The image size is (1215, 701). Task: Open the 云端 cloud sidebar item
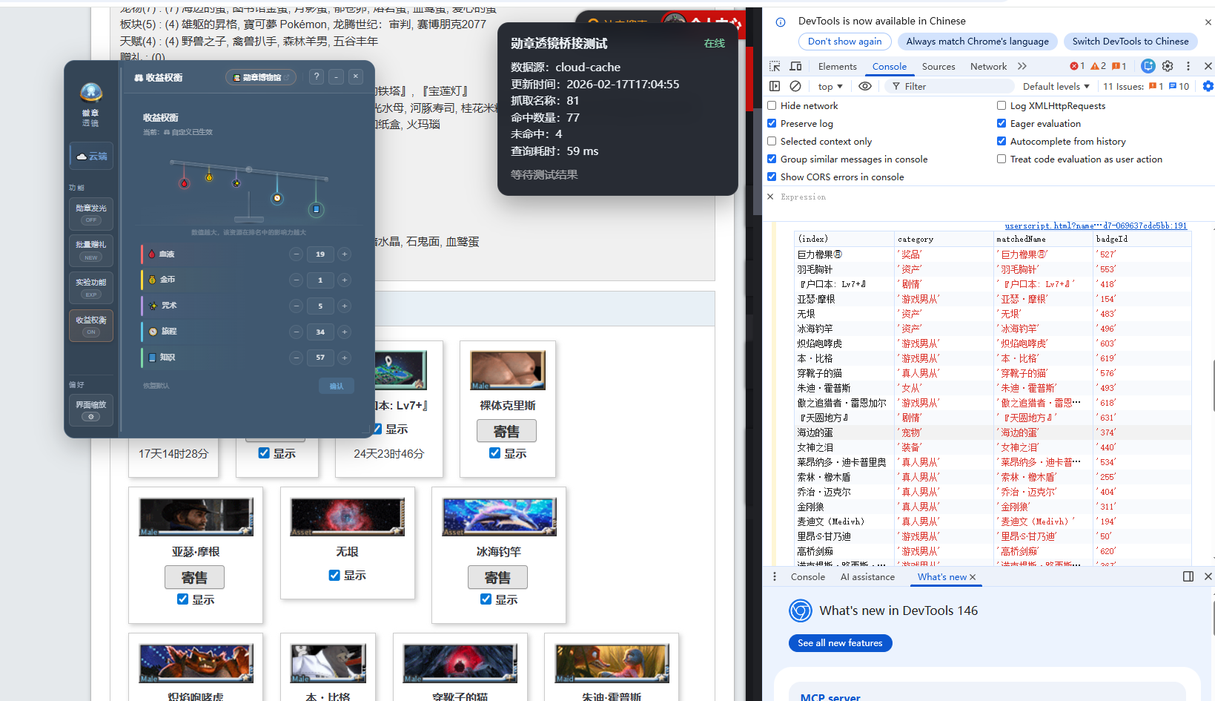91,156
